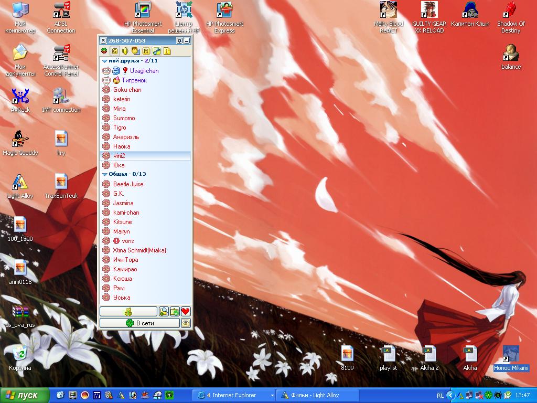The width and height of the screenshot is (537, 403).
Task: Select contact Sumomo
Action: 146,118
